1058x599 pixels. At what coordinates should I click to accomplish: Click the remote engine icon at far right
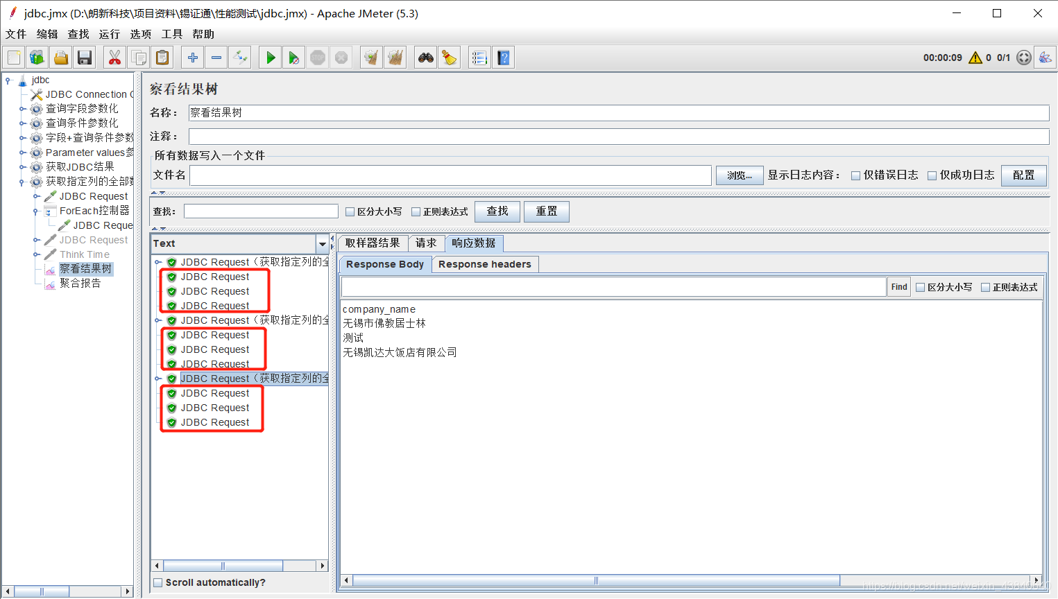tap(1045, 58)
